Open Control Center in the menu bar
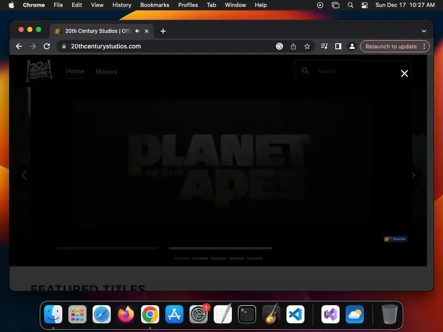Screen dimensions: 443x332 coord(365,5)
